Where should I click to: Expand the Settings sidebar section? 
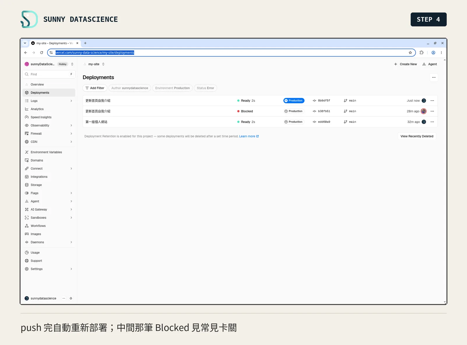(71, 269)
